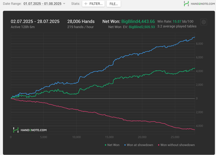
Task: Click the 02.07.2025 - 28.07.2025 date heading
Action: (35, 22)
